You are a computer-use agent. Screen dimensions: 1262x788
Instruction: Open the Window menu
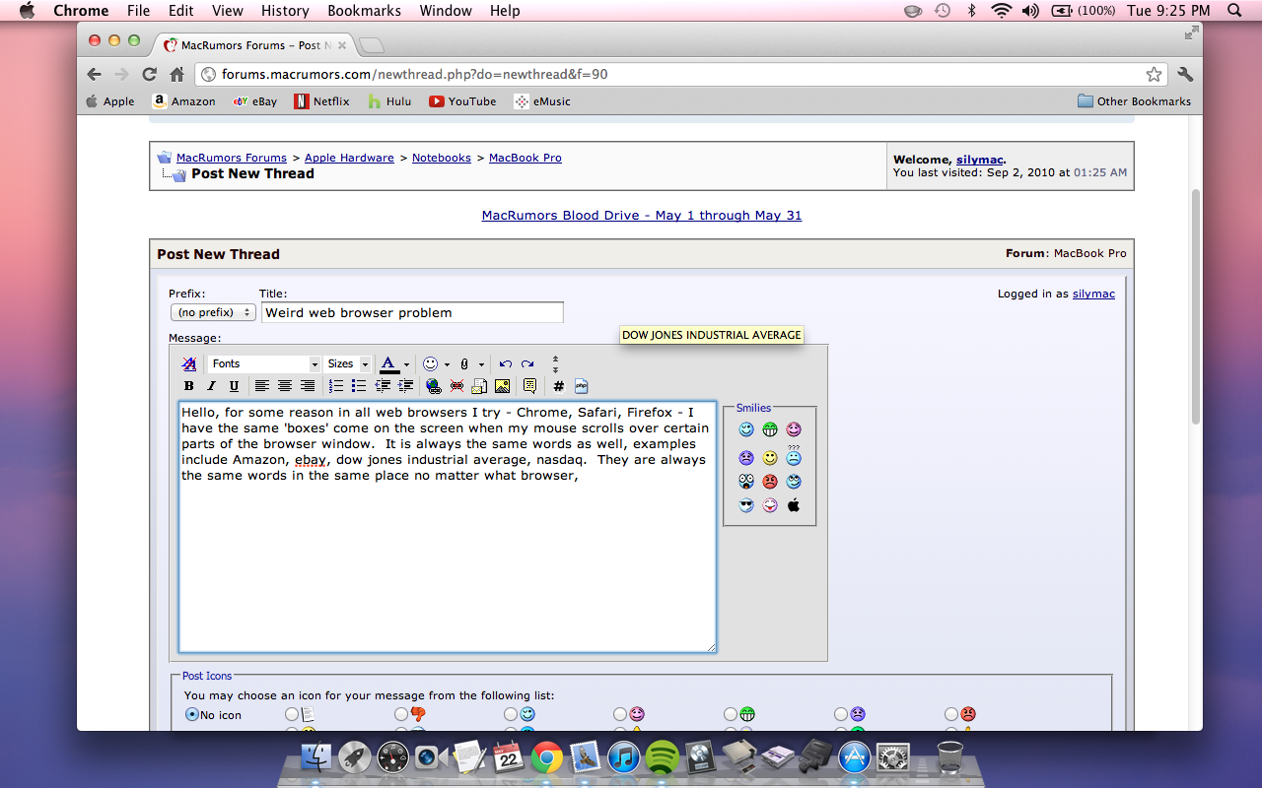click(x=446, y=11)
